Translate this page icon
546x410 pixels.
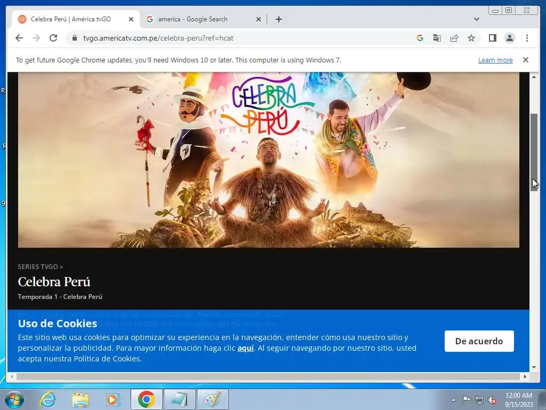click(437, 38)
